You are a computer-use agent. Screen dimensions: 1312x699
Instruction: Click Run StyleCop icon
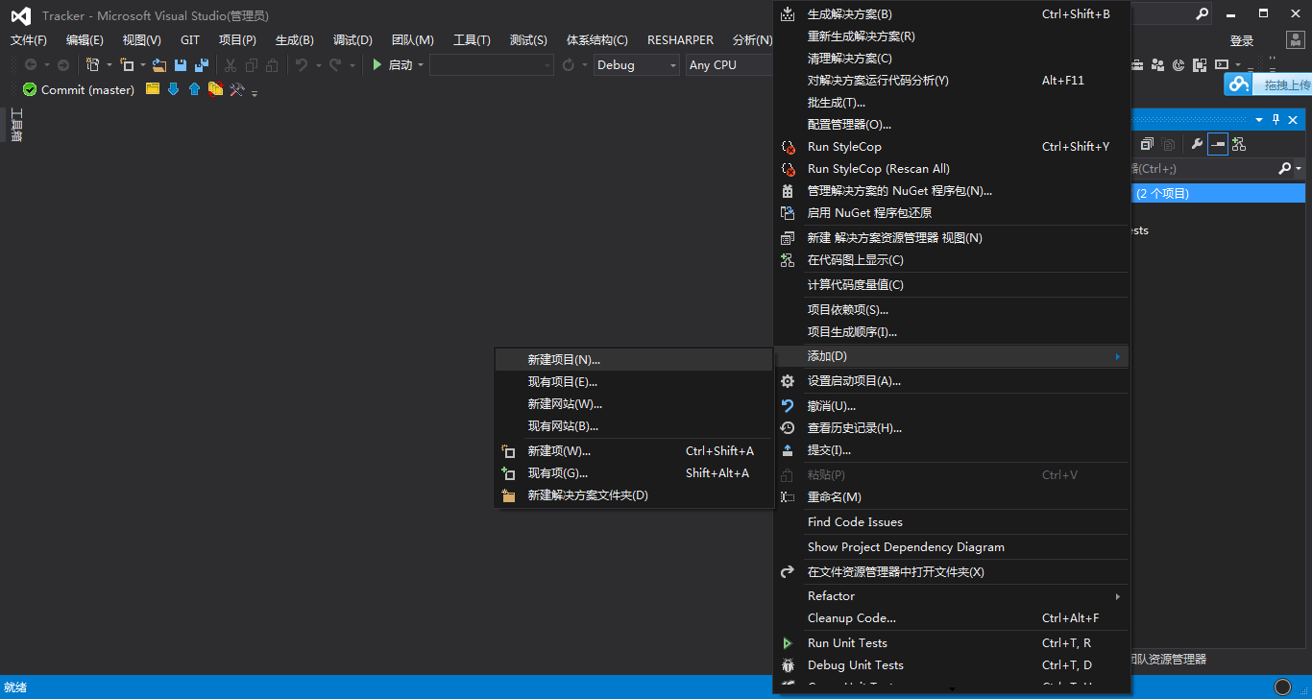click(788, 146)
